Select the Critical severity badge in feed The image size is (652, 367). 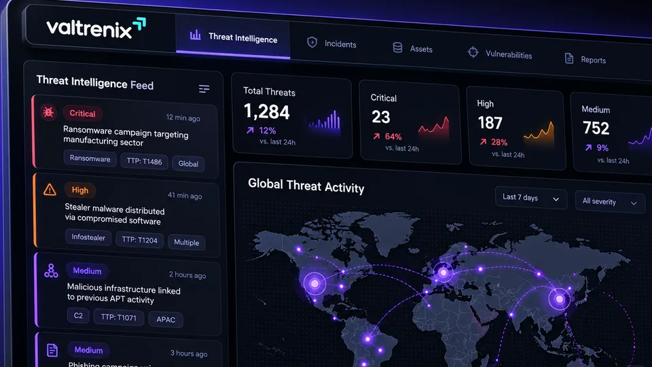point(82,113)
